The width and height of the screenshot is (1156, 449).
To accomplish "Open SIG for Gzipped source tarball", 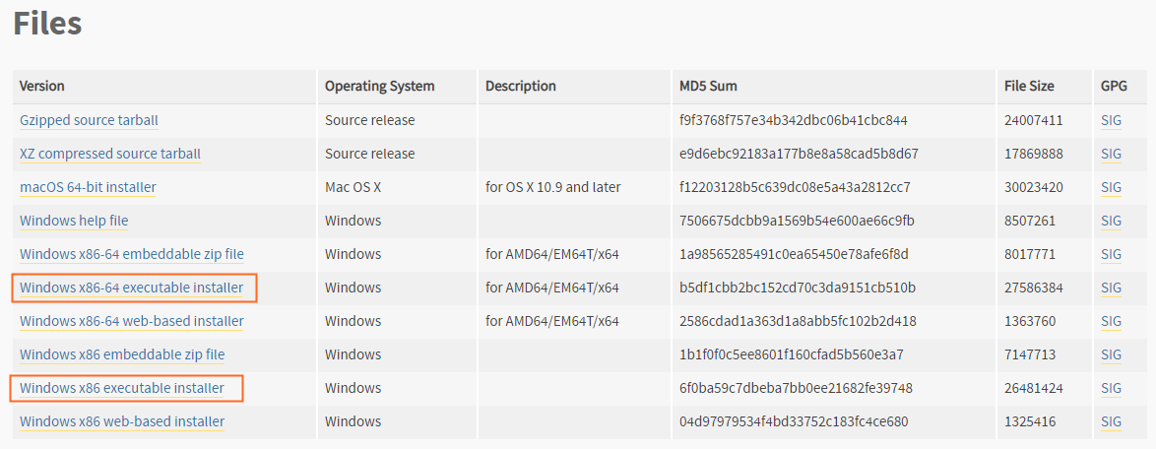I will (1111, 120).
